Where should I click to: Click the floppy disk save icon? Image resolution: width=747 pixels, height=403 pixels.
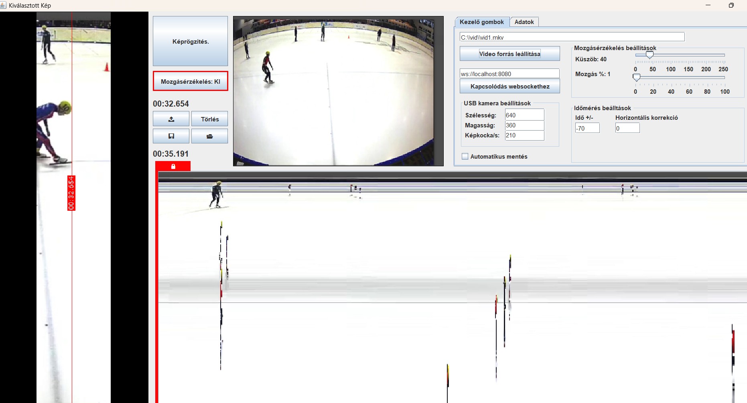[x=171, y=136]
